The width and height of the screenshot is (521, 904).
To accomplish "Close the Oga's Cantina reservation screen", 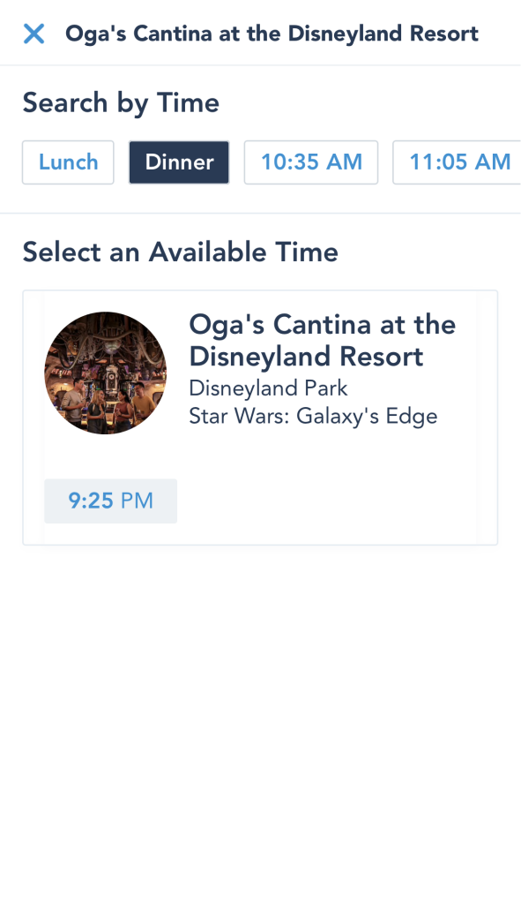I will (x=34, y=34).
